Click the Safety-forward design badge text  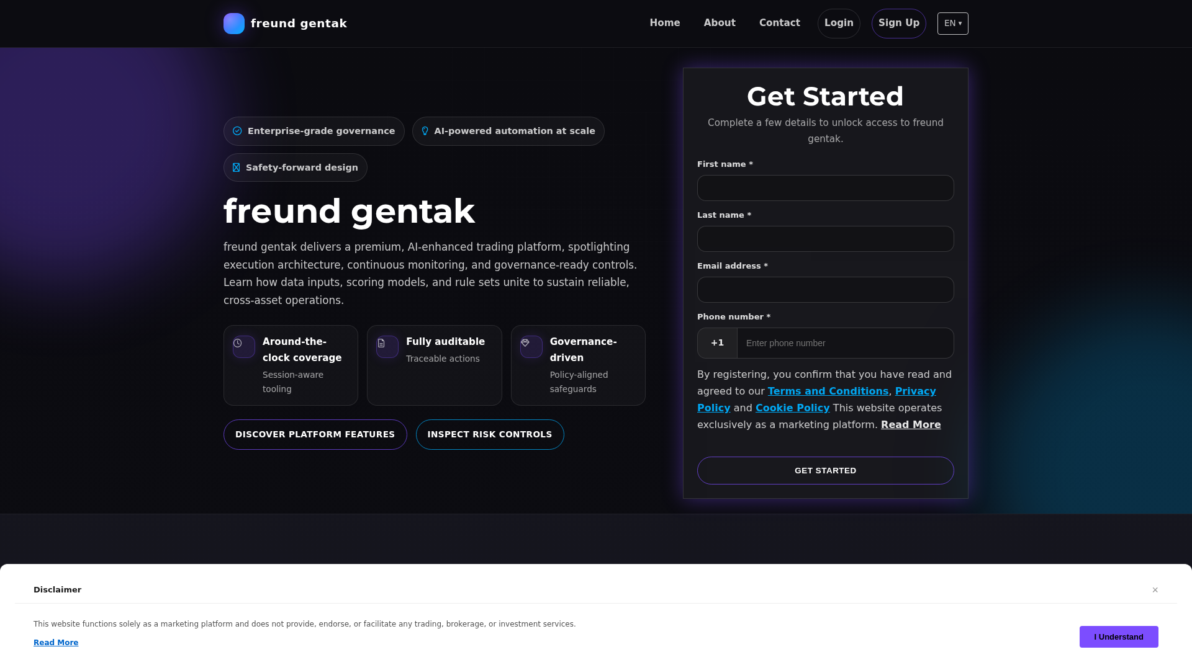[302, 167]
